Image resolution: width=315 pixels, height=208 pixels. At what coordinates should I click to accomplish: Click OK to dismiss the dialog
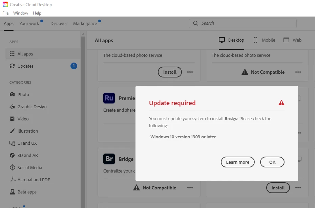click(272, 162)
